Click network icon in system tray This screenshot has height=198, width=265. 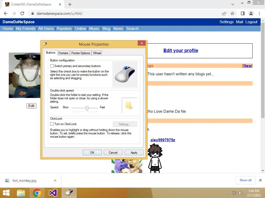click(234, 193)
